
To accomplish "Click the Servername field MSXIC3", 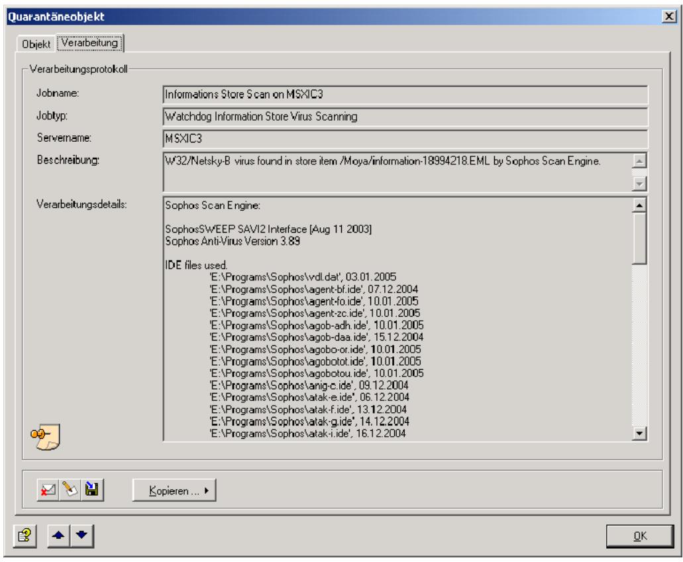I will [405, 139].
